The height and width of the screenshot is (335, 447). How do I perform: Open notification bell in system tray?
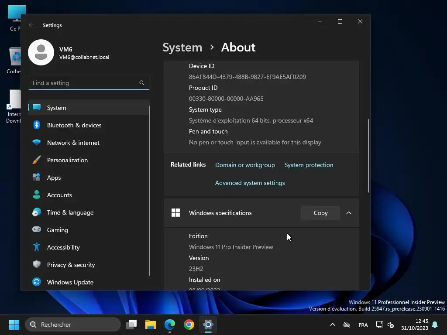(x=435, y=325)
